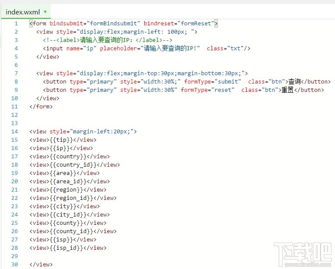Screen dimensions: 335x269
Task: Click the placeholder attribute on line 4
Action: (x=150, y=49)
